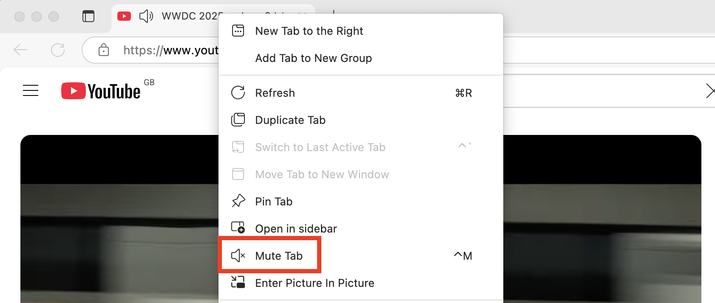Click the video player area
The height and width of the screenshot is (303, 715).
click(x=119, y=221)
